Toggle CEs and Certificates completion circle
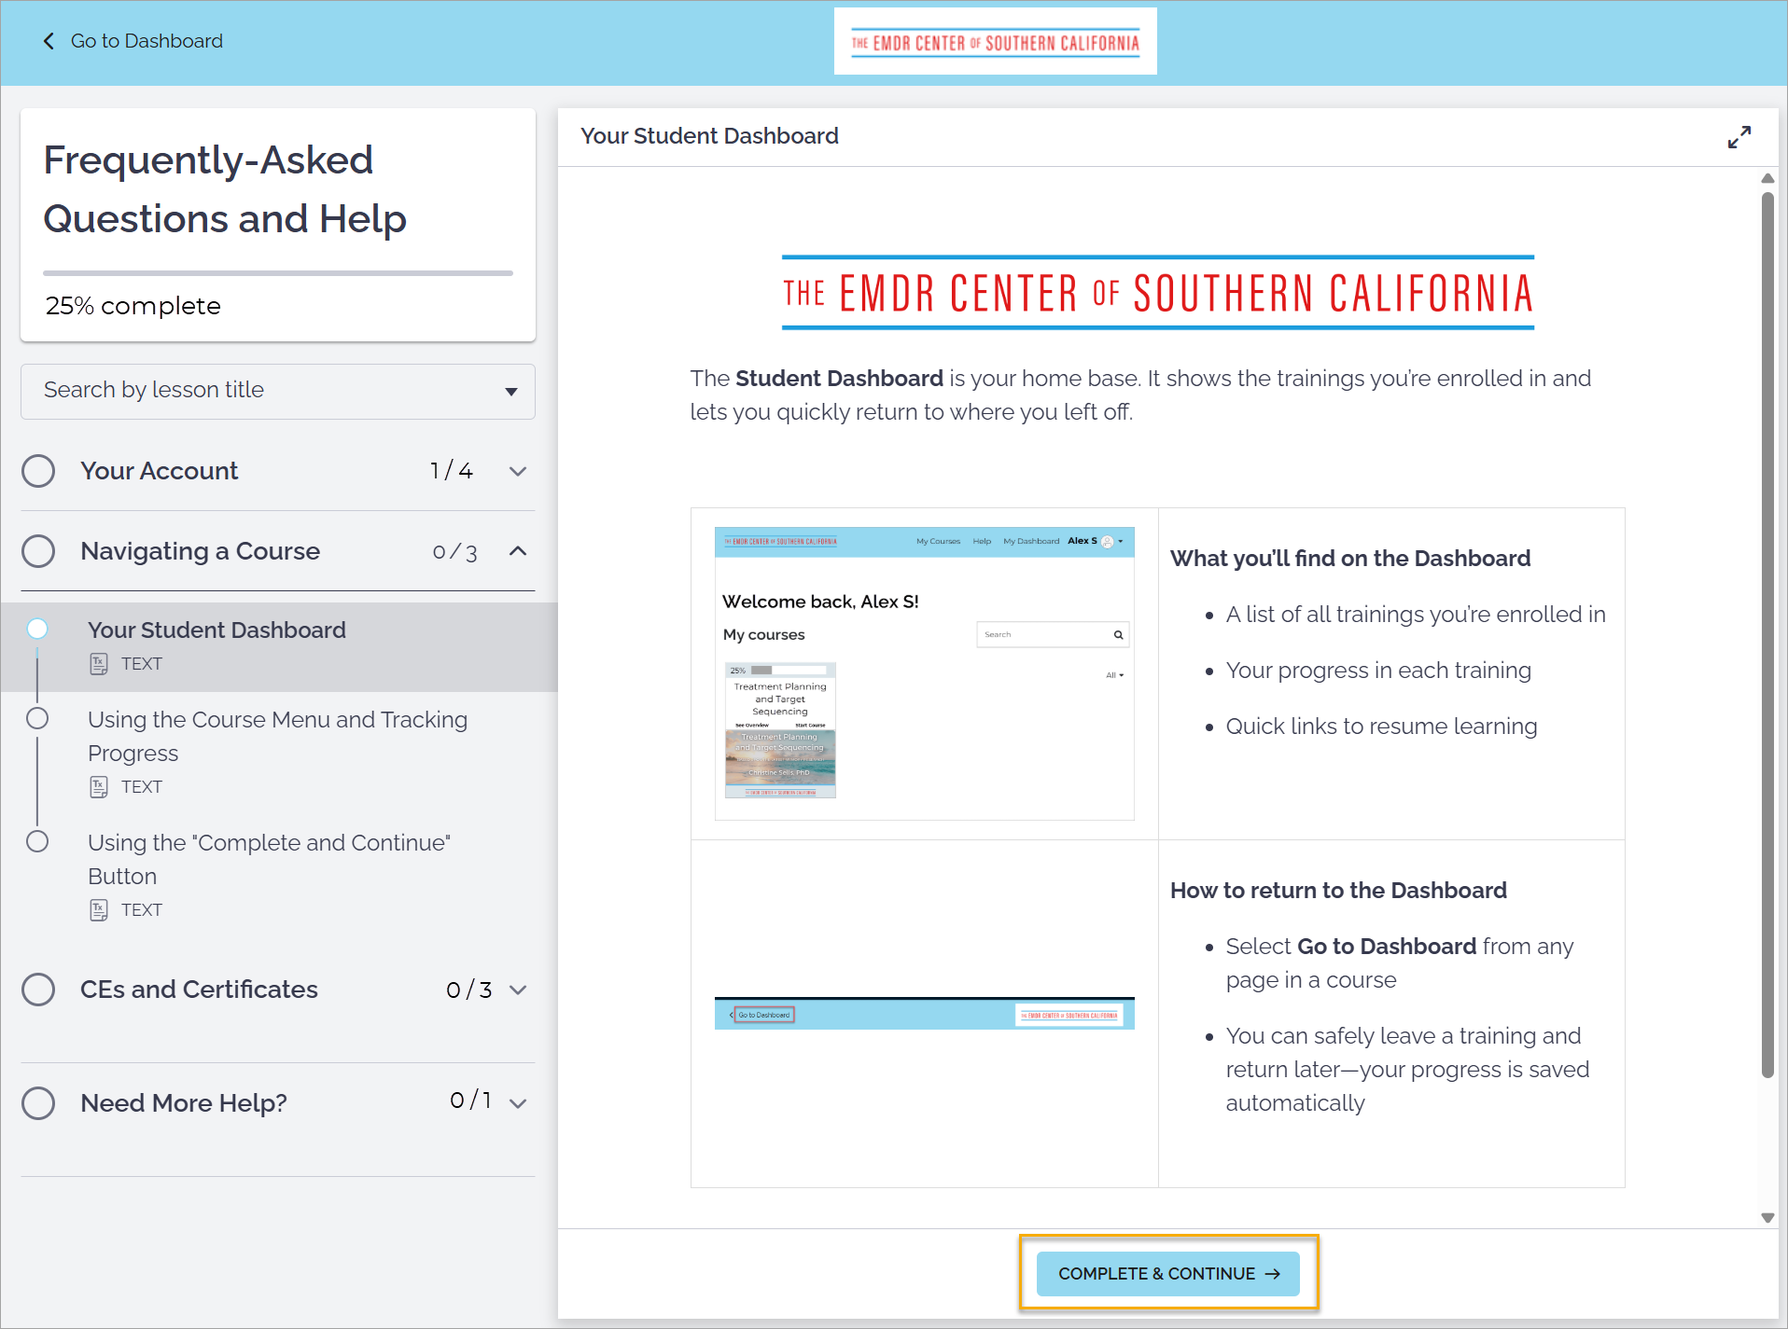Screen dimensions: 1788x1329 coord(38,990)
